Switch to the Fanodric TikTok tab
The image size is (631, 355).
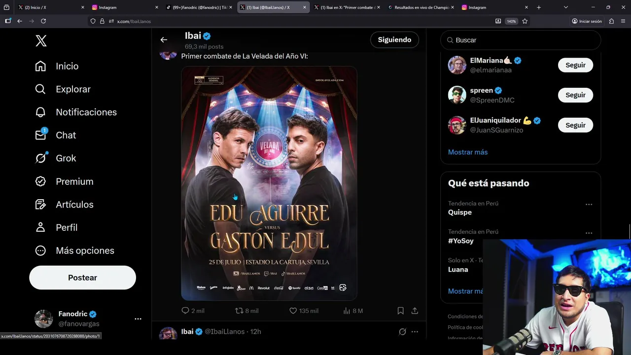tap(199, 7)
